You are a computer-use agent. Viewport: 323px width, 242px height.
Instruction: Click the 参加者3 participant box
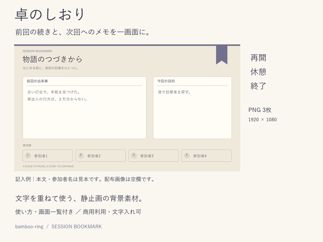pyautogui.click(x=154, y=156)
